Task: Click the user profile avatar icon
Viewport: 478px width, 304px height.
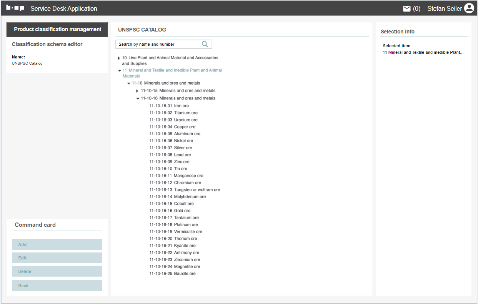Action: [469, 8]
